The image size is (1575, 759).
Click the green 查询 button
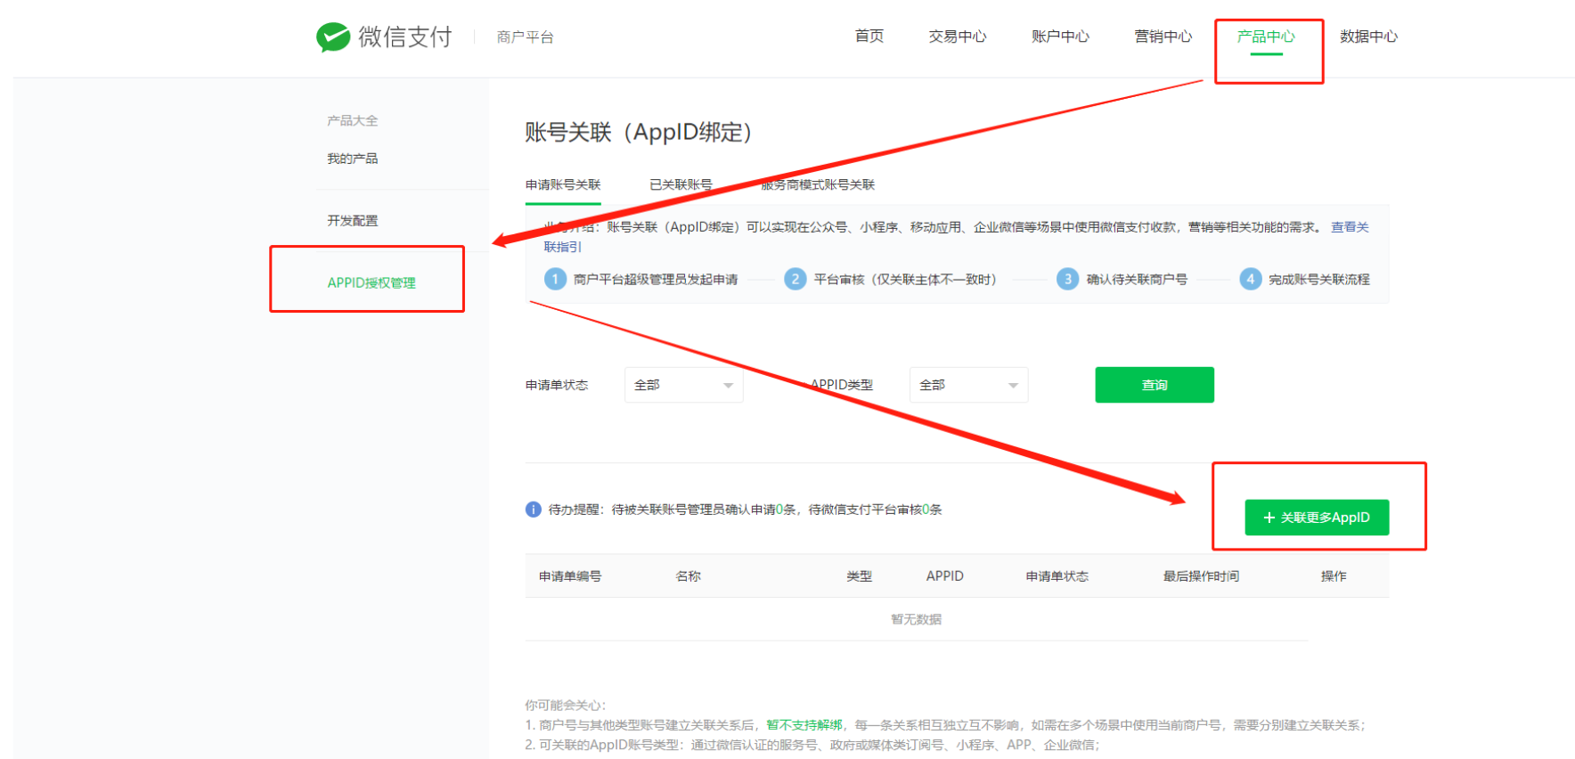pyautogui.click(x=1155, y=385)
